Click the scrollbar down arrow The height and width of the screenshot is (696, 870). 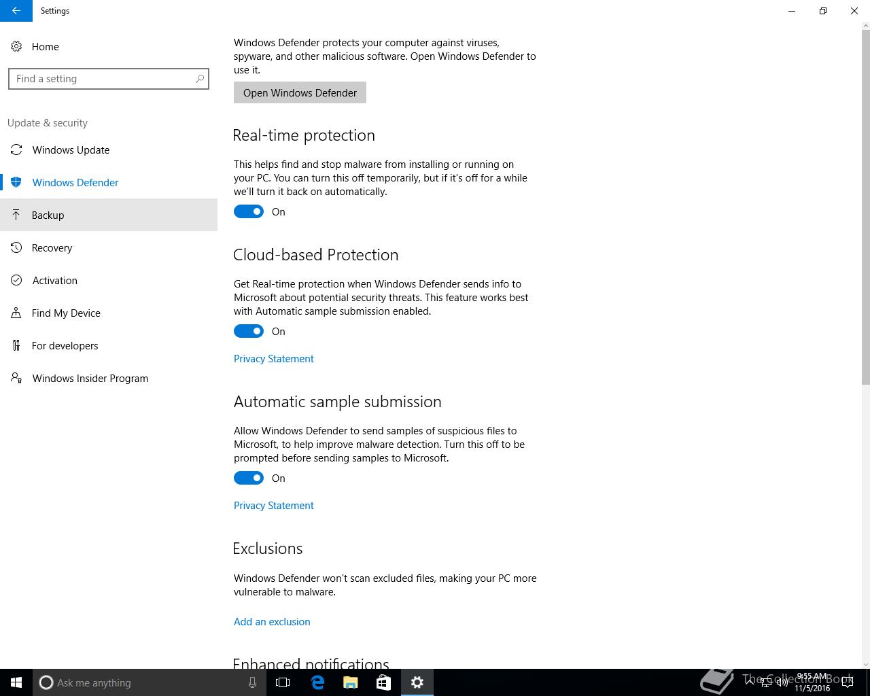coord(865,664)
